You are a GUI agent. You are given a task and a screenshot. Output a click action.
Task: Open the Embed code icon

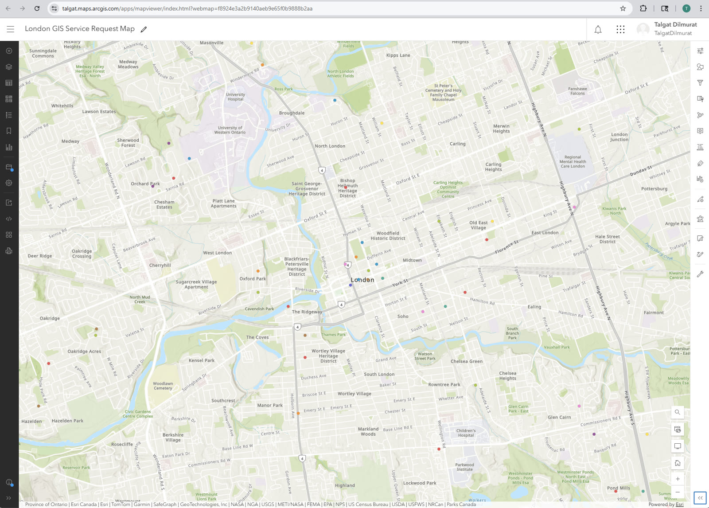[x=9, y=219]
